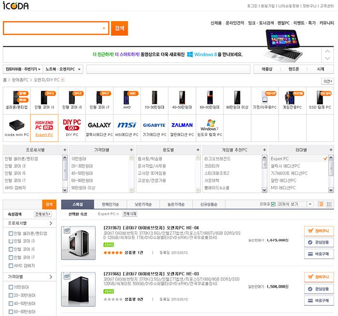
Task: Open the MSI에디션 PC category
Action: 127,128
